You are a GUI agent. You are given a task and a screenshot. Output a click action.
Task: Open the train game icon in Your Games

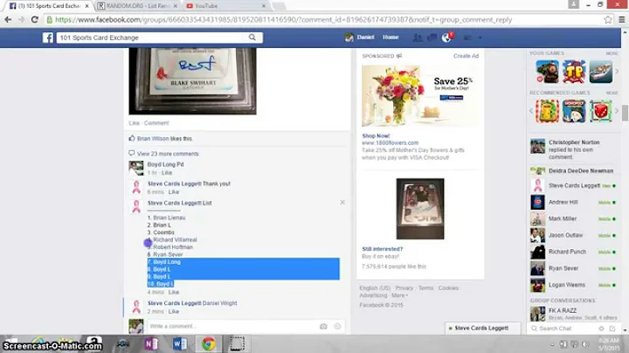[547, 72]
